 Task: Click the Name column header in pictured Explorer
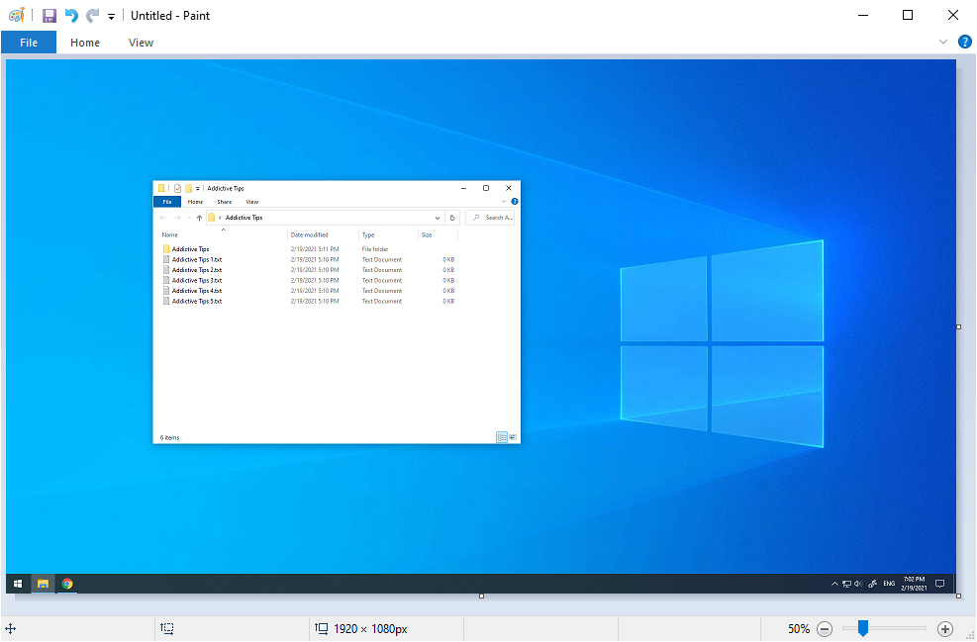tap(170, 234)
